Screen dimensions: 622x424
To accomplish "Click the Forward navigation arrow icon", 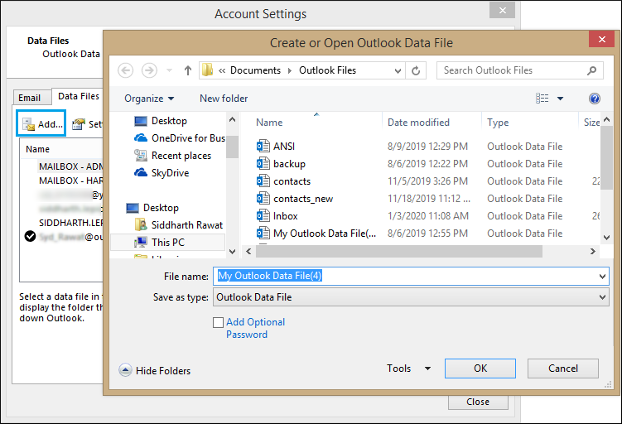I will click(x=149, y=70).
